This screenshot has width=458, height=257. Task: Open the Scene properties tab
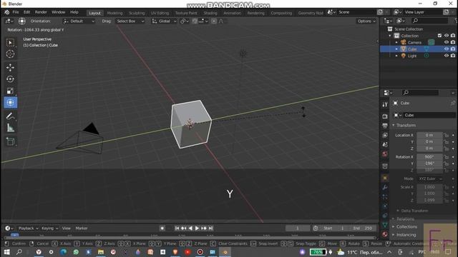385,144
